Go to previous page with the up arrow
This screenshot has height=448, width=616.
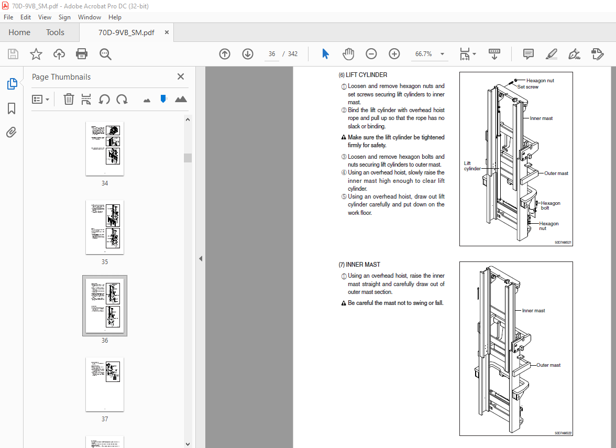click(225, 54)
